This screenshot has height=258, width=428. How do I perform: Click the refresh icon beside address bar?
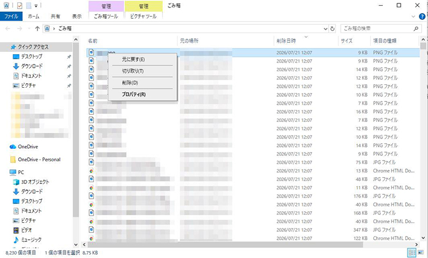tap(332, 28)
